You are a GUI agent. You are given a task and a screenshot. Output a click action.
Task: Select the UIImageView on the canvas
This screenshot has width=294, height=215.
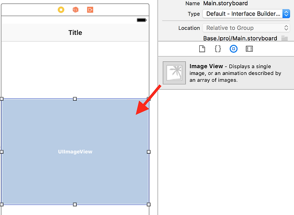coord(75,152)
